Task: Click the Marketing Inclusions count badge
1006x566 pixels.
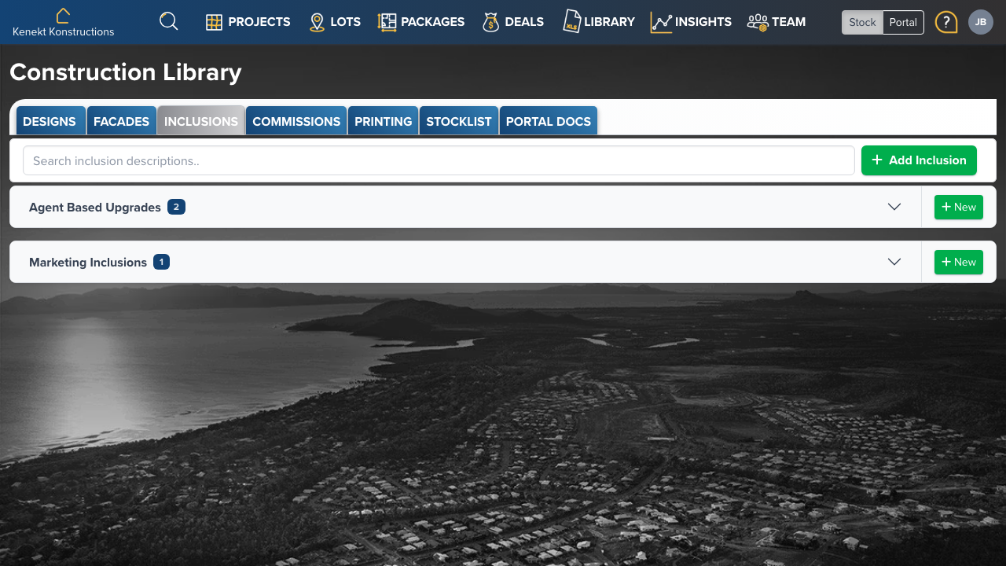Action: pyautogui.click(x=161, y=262)
